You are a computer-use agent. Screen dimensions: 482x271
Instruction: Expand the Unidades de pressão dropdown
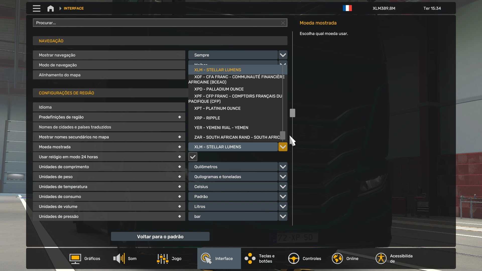coord(283,217)
